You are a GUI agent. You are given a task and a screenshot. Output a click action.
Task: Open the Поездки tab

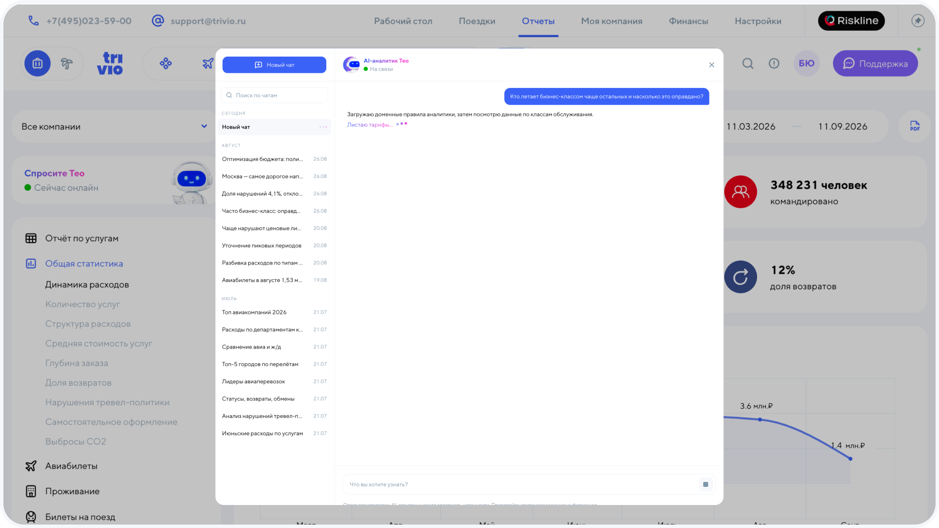(477, 21)
